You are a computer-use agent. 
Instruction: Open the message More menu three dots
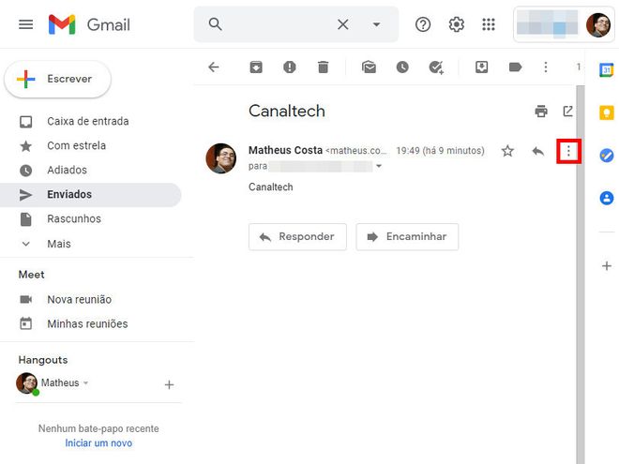coord(568,151)
